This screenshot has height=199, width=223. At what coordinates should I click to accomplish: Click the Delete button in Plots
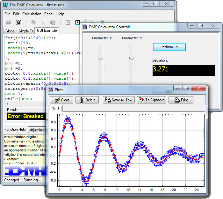pos(87,100)
